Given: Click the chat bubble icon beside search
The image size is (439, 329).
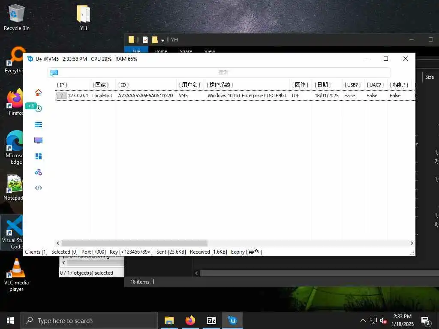Looking at the screenshot, I should tap(54, 73).
